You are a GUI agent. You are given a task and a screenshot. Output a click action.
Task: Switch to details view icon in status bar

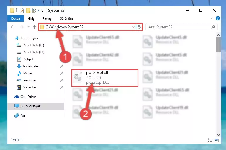(x=210, y=140)
